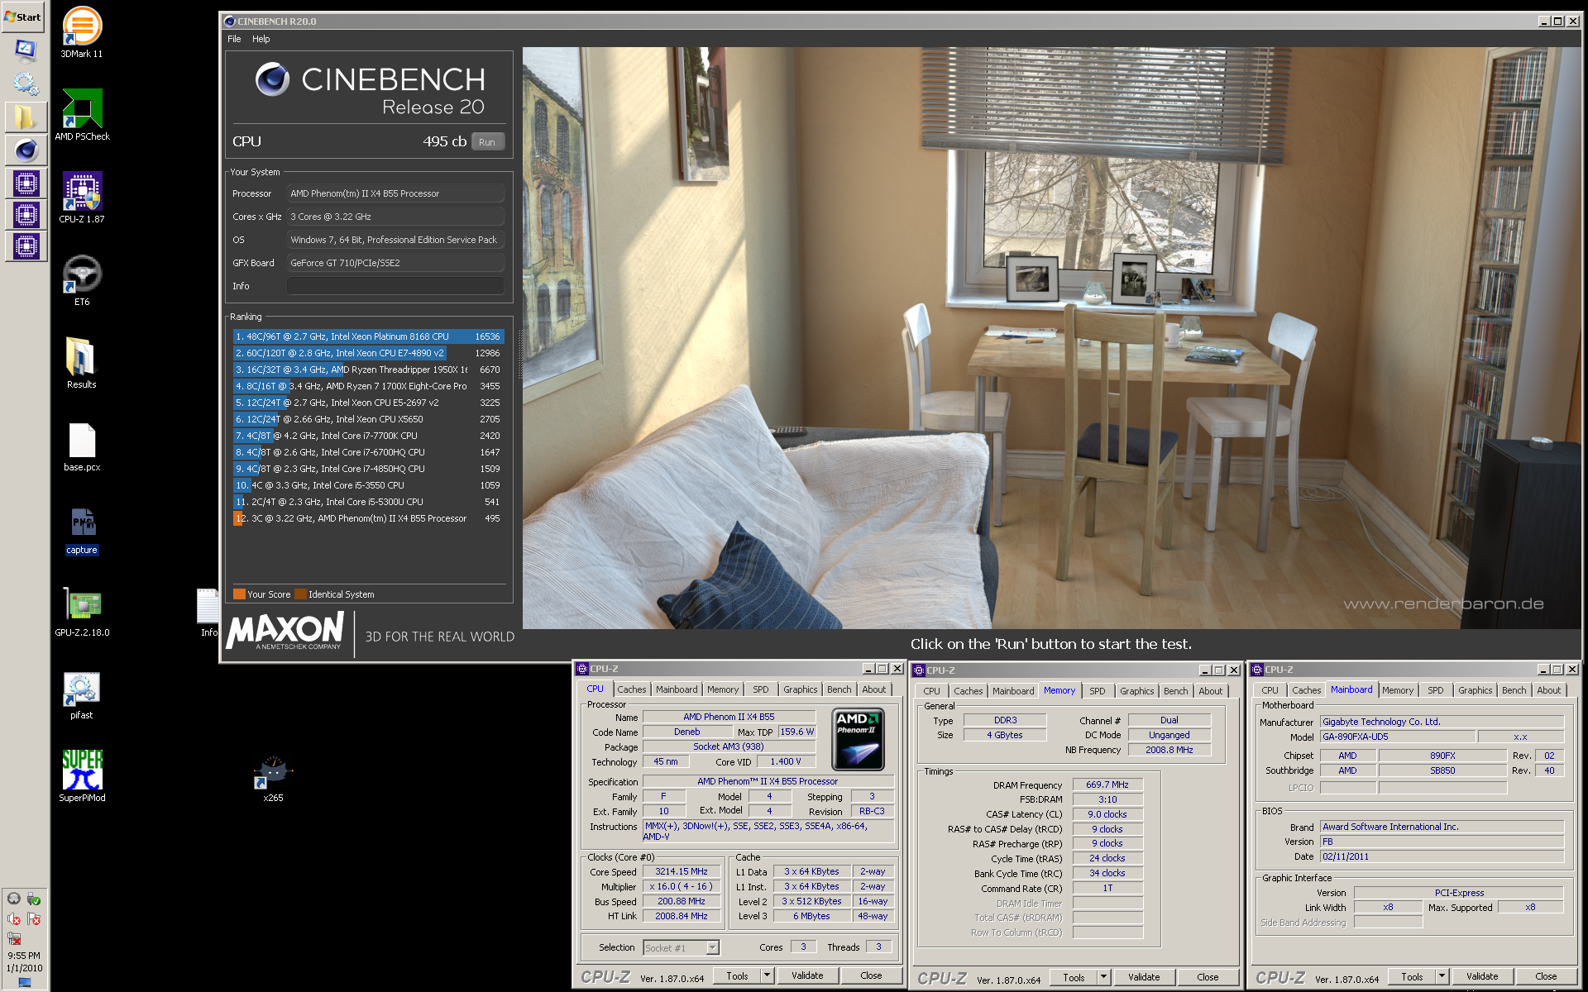The image size is (1588, 992).
Task: Select the base.pcx file icon
Action: pos(82,447)
